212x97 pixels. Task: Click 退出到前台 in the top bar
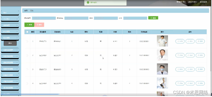point(193,2)
